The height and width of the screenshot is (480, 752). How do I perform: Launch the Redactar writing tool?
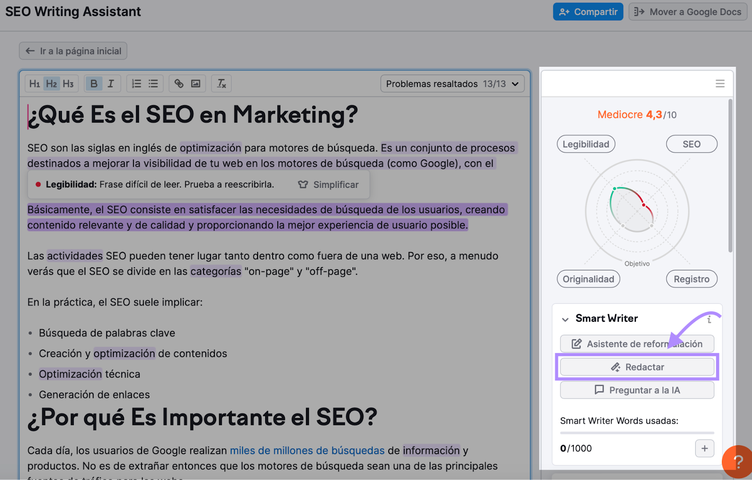(x=637, y=367)
